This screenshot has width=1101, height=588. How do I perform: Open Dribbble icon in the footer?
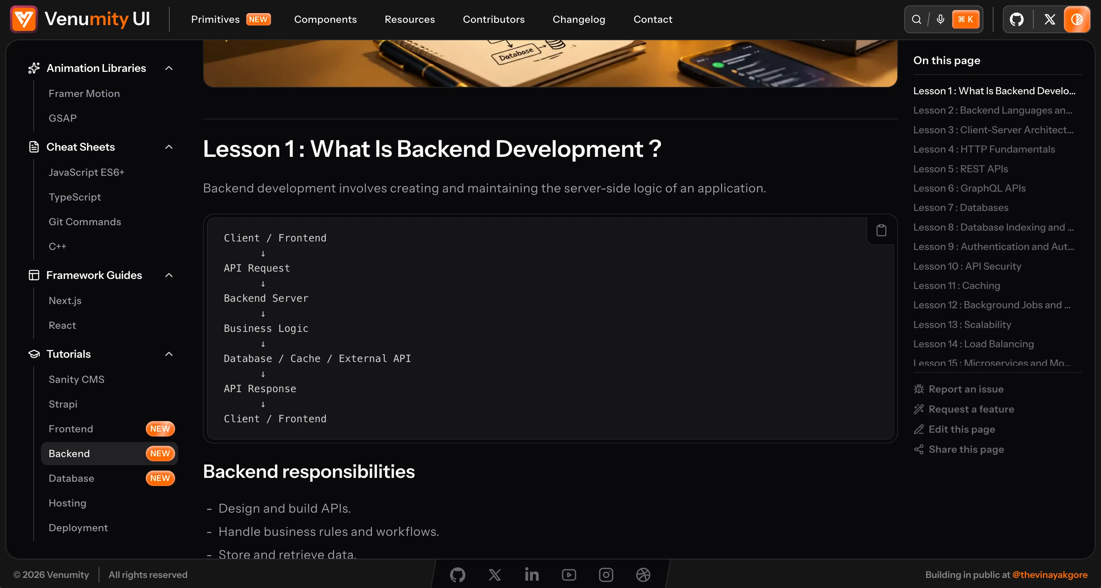point(643,575)
